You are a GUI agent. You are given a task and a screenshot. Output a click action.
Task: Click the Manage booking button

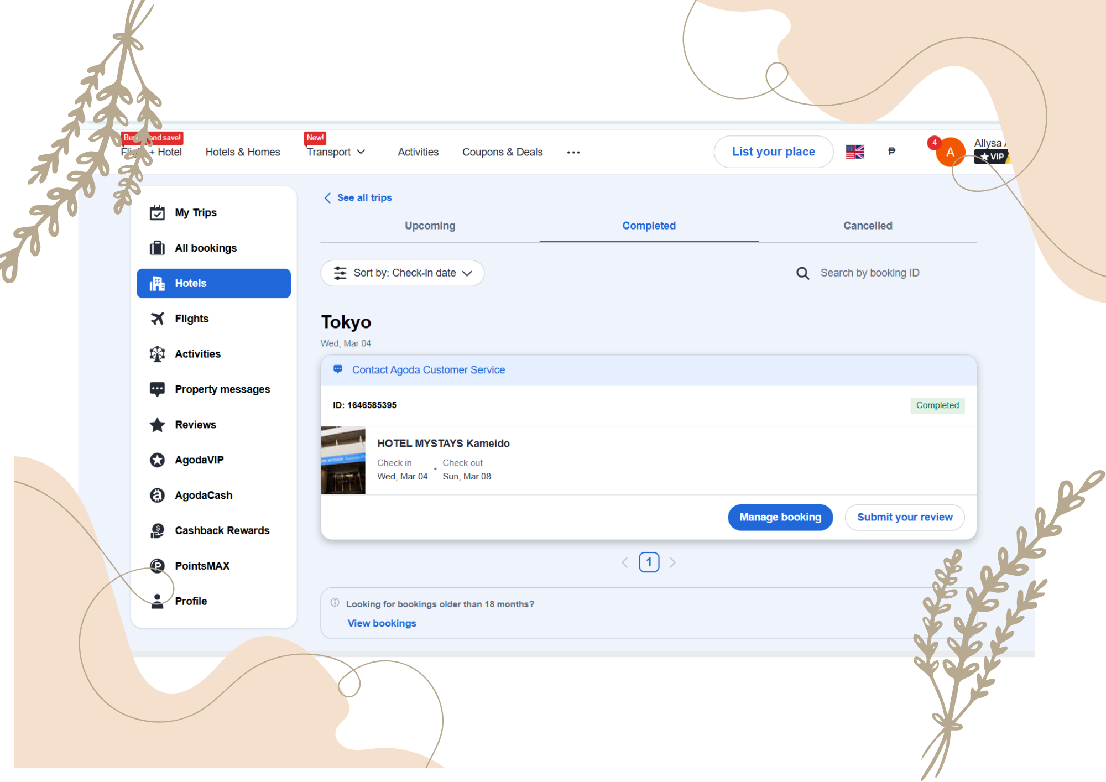[780, 517]
